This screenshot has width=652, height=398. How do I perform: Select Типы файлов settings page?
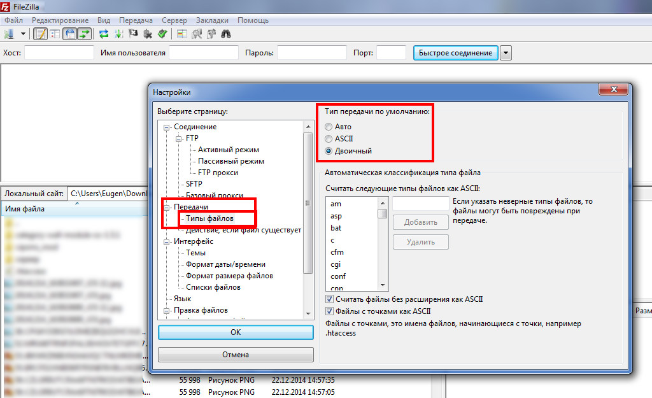[x=209, y=218]
